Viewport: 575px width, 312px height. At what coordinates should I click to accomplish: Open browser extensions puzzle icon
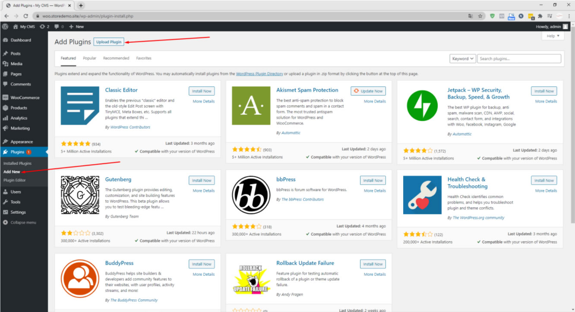(540, 16)
